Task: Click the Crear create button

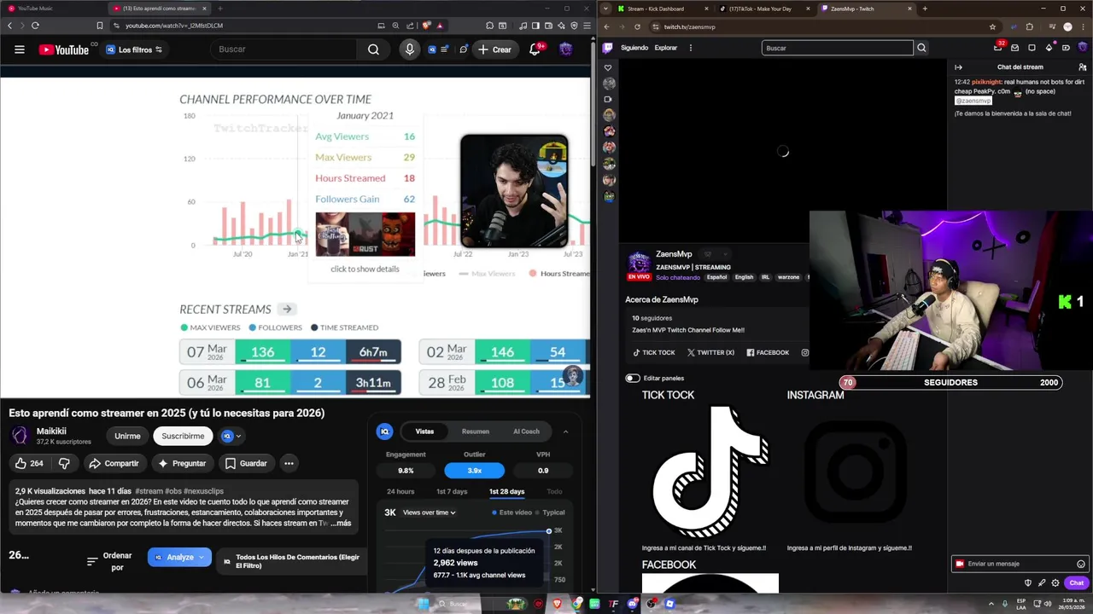Action: point(494,49)
